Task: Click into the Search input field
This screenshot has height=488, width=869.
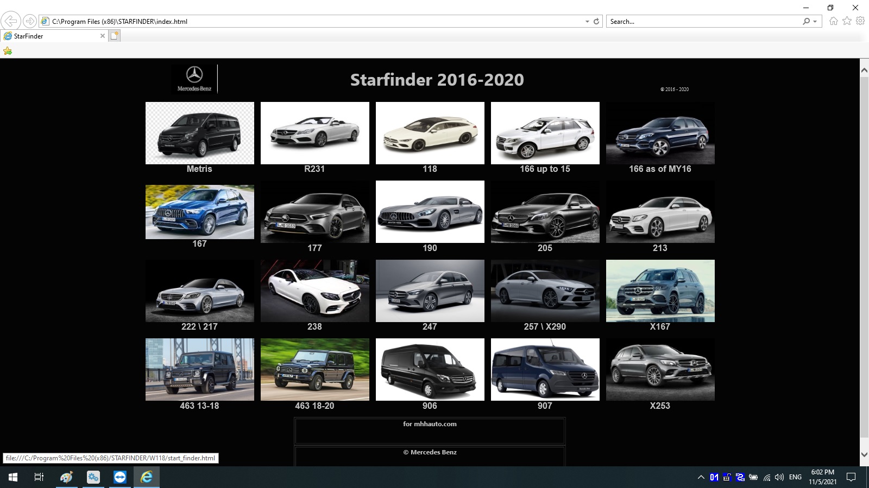Action: point(704,22)
